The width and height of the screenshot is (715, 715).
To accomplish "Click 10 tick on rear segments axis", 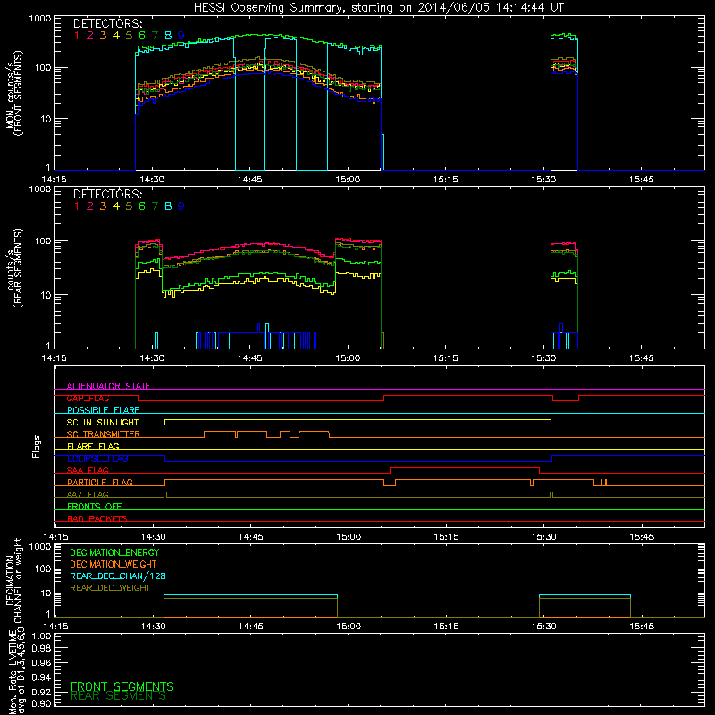I will [x=46, y=295].
